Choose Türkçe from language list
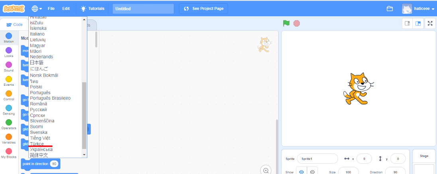The height and width of the screenshot is (174, 437). [x=37, y=144]
